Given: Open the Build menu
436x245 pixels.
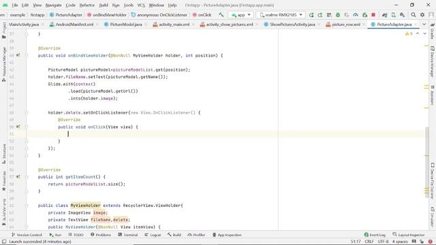Looking at the screenshot, I should (104, 5).
